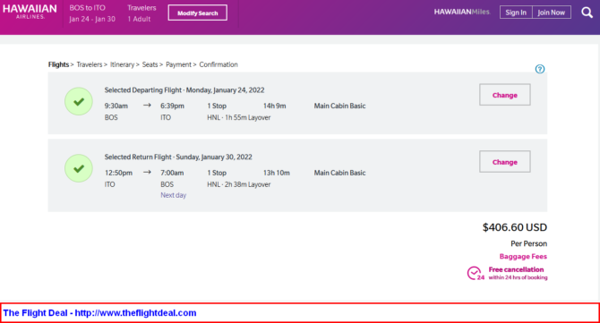The height and width of the screenshot is (323, 600).
Task: Select the Seats breadcrumb step
Action: (x=150, y=64)
